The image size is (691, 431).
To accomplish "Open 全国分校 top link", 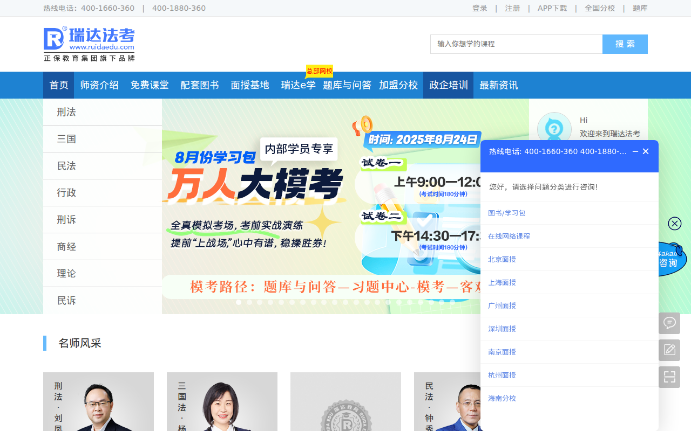I will point(600,8).
